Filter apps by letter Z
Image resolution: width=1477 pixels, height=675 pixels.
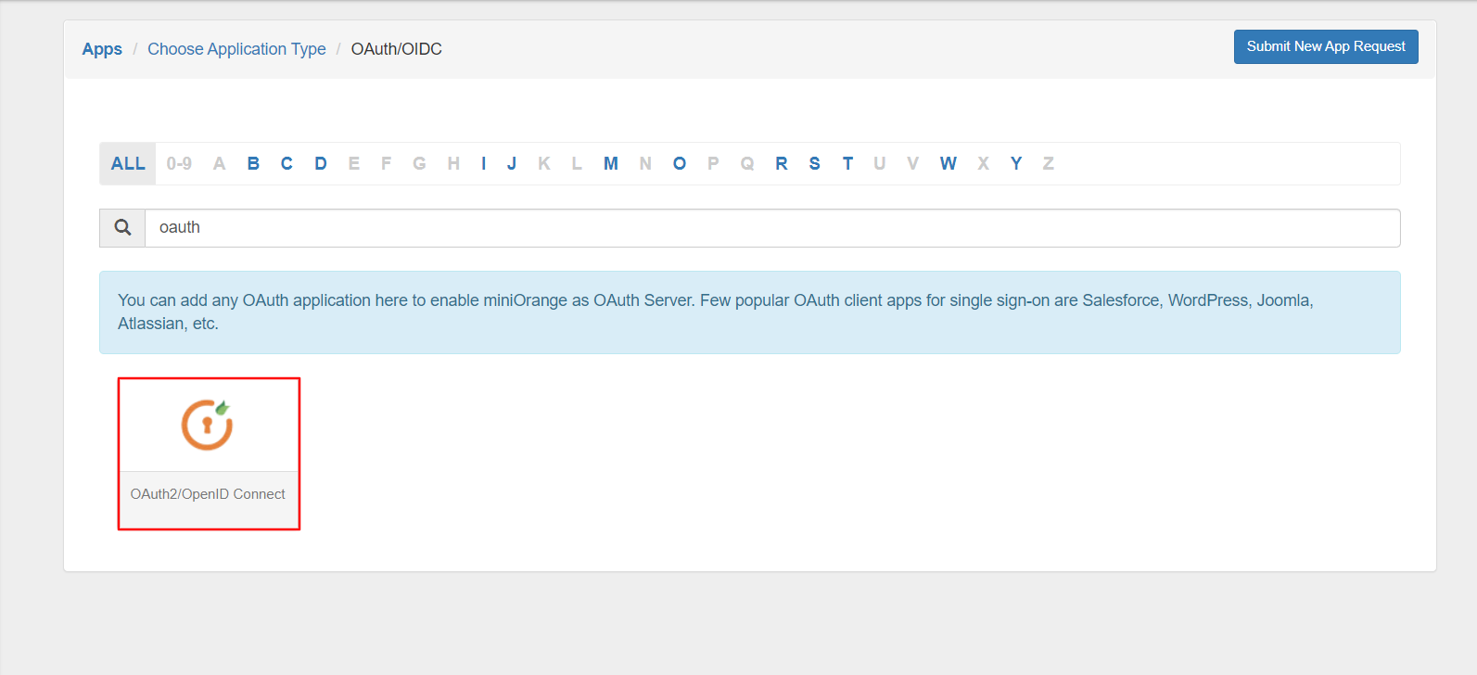point(1049,164)
